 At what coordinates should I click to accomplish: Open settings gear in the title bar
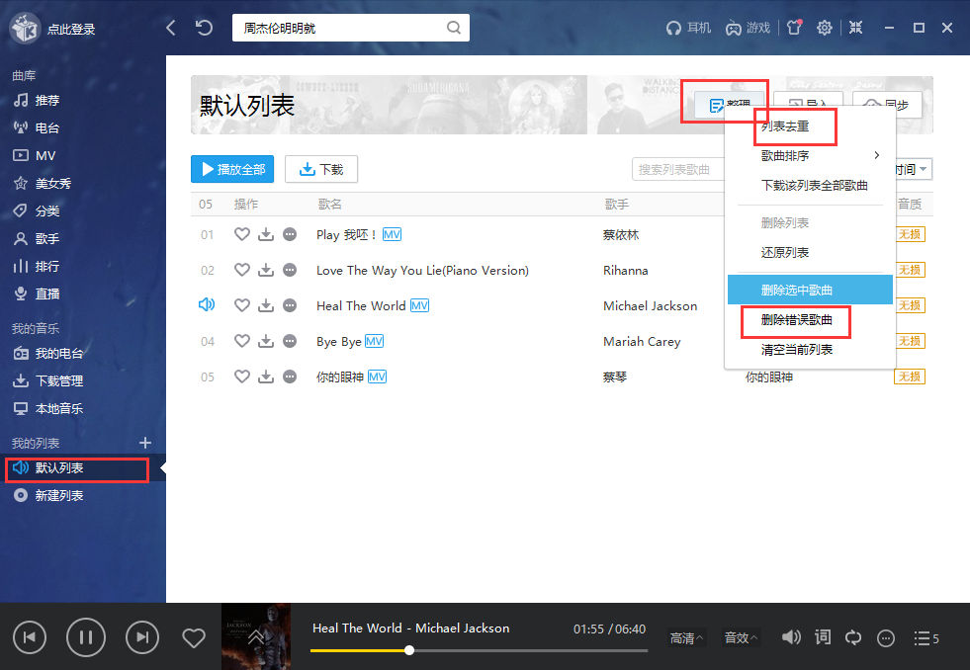click(825, 28)
